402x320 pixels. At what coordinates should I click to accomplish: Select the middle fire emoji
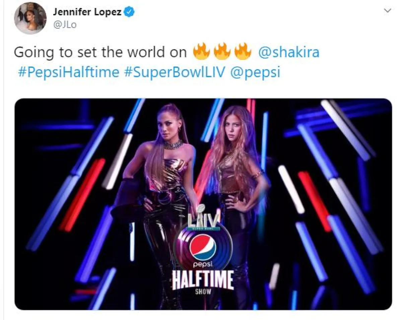click(x=222, y=52)
